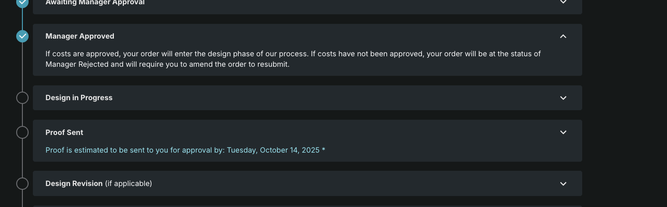Expand the Awaiting Manager Approval section chevron
This screenshot has height=207, width=667.
[563, 2]
